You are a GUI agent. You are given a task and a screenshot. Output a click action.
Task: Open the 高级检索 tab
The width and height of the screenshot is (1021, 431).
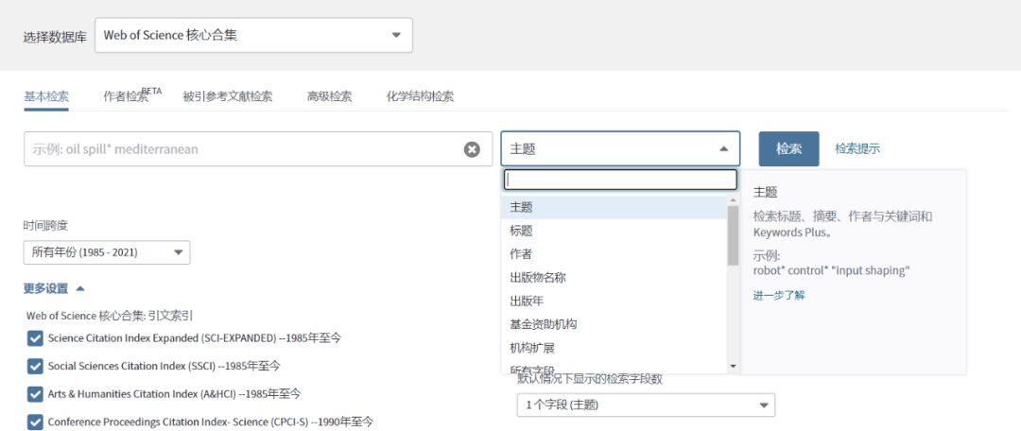pos(330,97)
